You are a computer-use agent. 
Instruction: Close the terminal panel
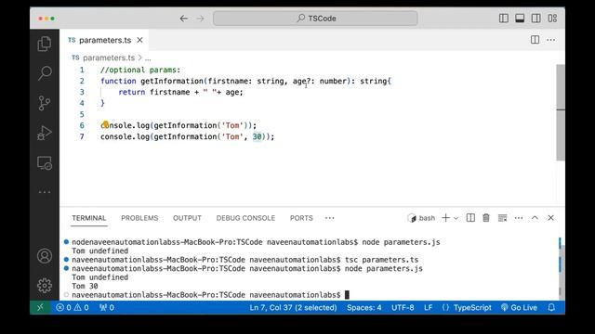pyautogui.click(x=551, y=218)
